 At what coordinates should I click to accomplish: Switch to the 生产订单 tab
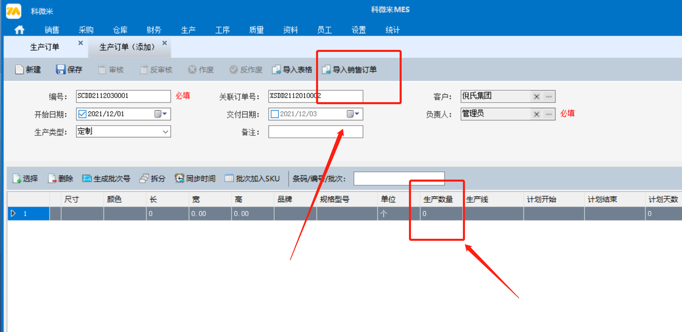pyautogui.click(x=45, y=47)
